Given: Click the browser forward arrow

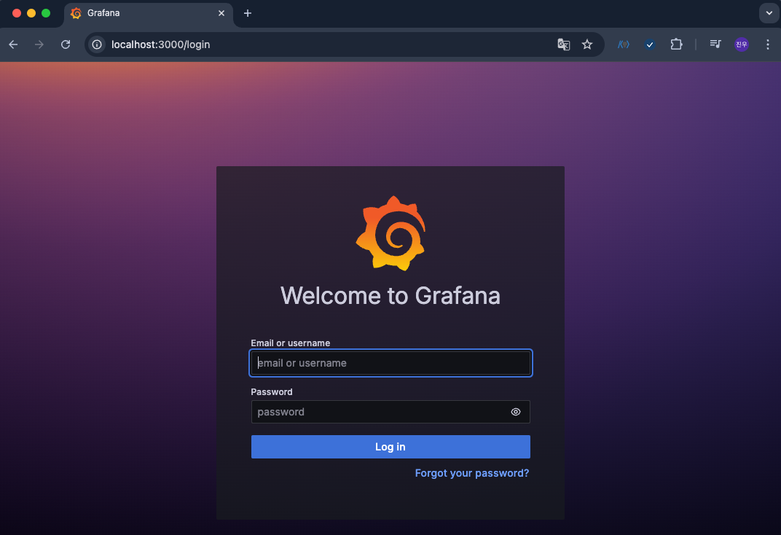Looking at the screenshot, I should click(39, 44).
